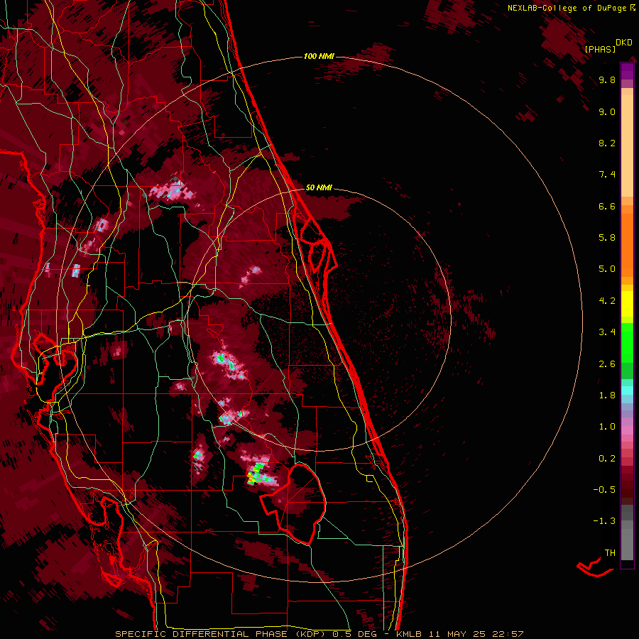
Task: Click the (KDP) abbreviation in the caption
Action: [x=310, y=634]
